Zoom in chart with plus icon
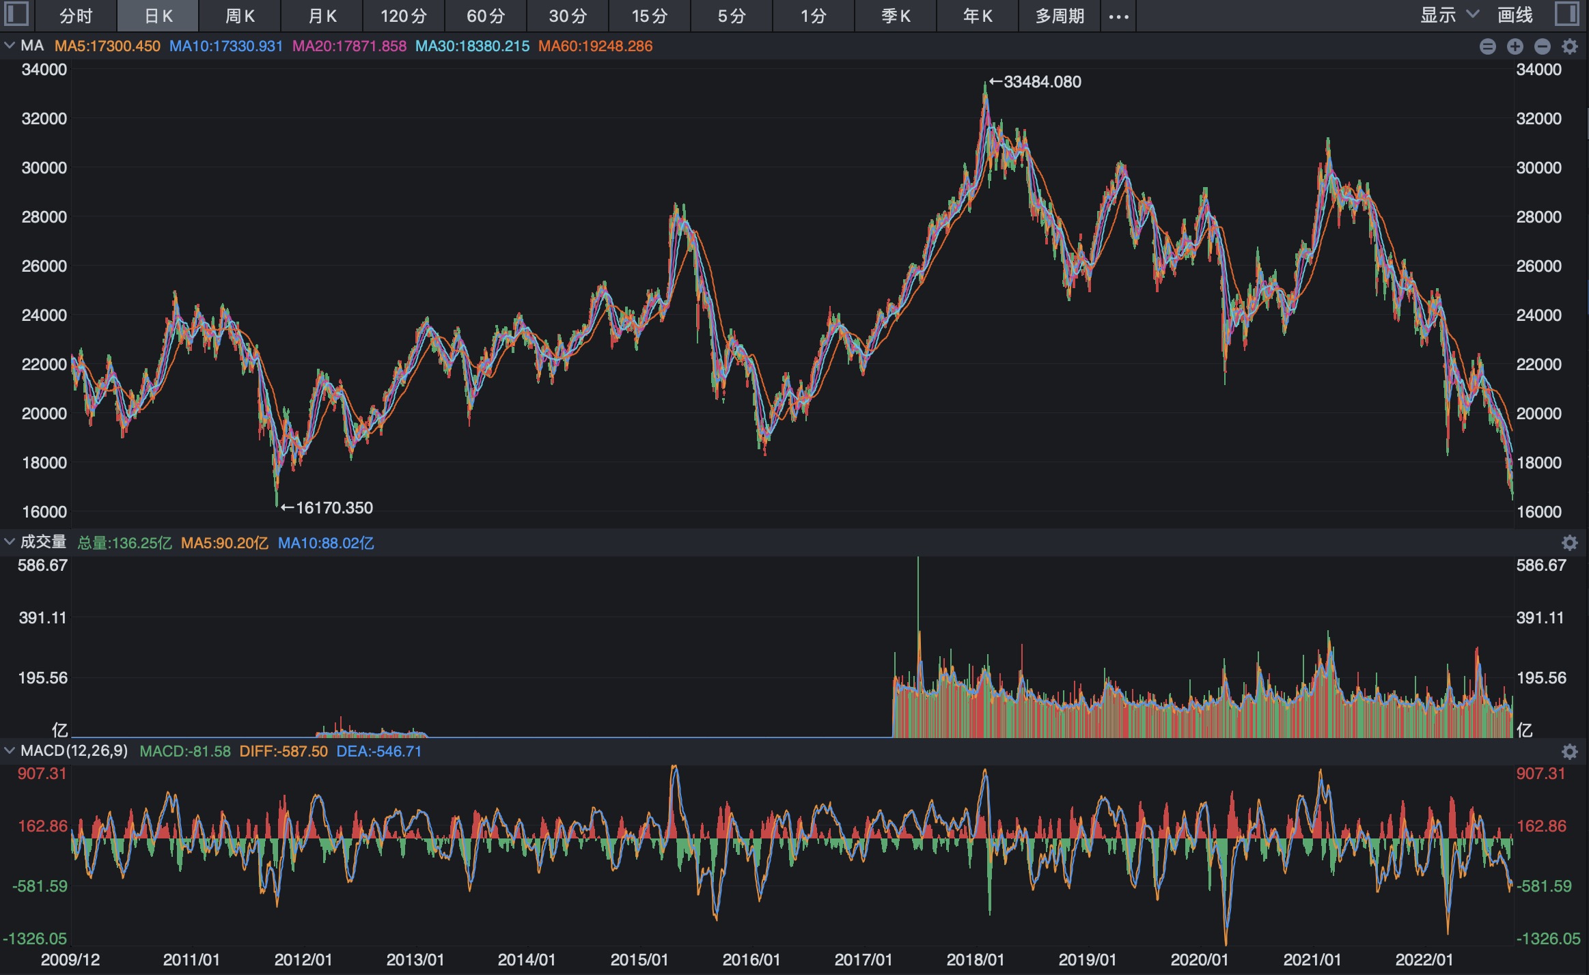Viewport: 1589px width, 975px height. point(1515,46)
